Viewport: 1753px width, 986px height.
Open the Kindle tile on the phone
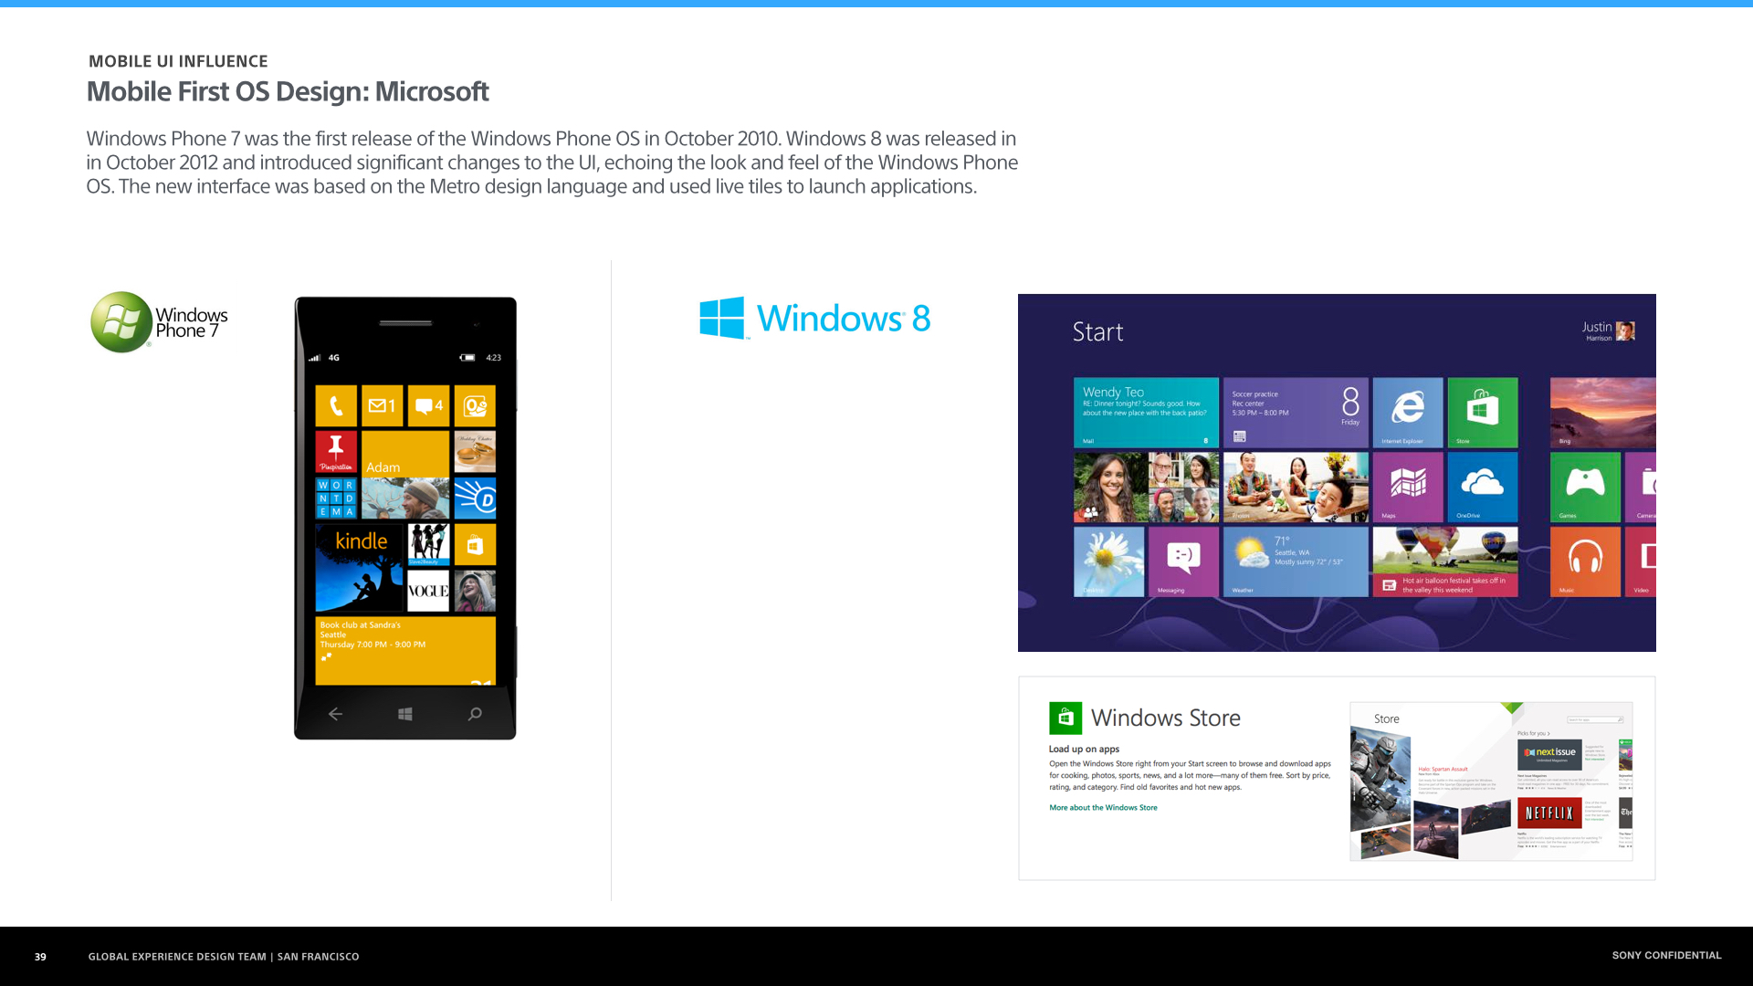[359, 567]
